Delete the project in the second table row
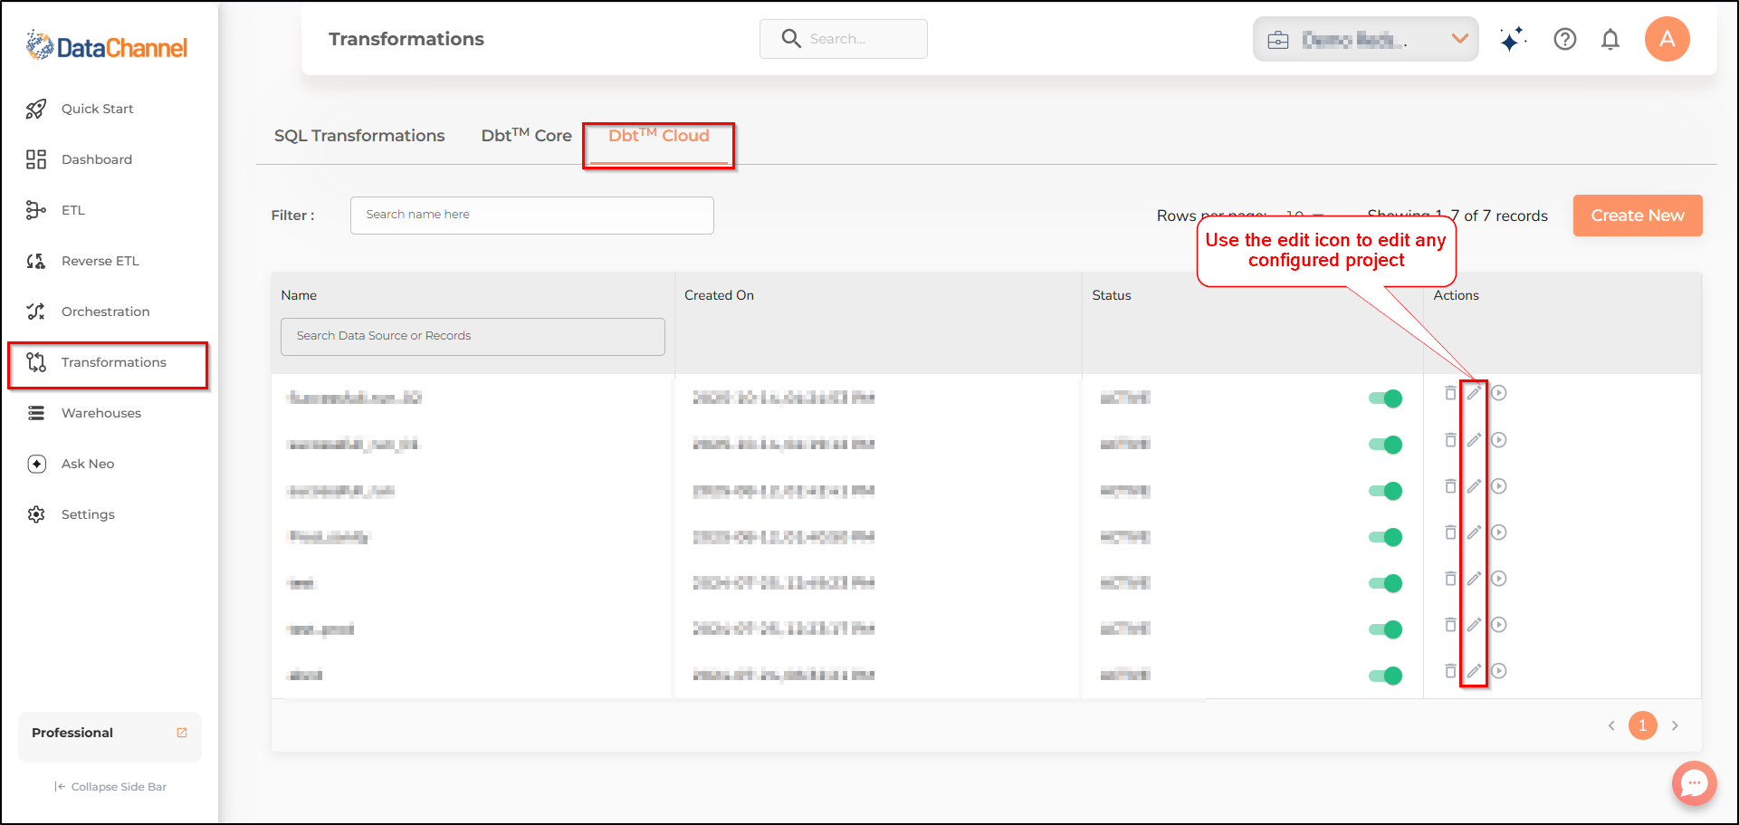1739x825 pixels. pyautogui.click(x=1450, y=440)
